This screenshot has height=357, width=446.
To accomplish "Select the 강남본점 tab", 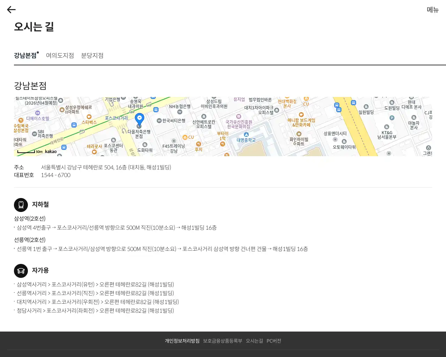I will [26, 55].
